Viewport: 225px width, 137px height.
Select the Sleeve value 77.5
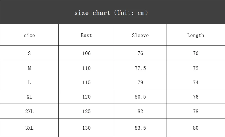pyautogui.click(x=140, y=68)
